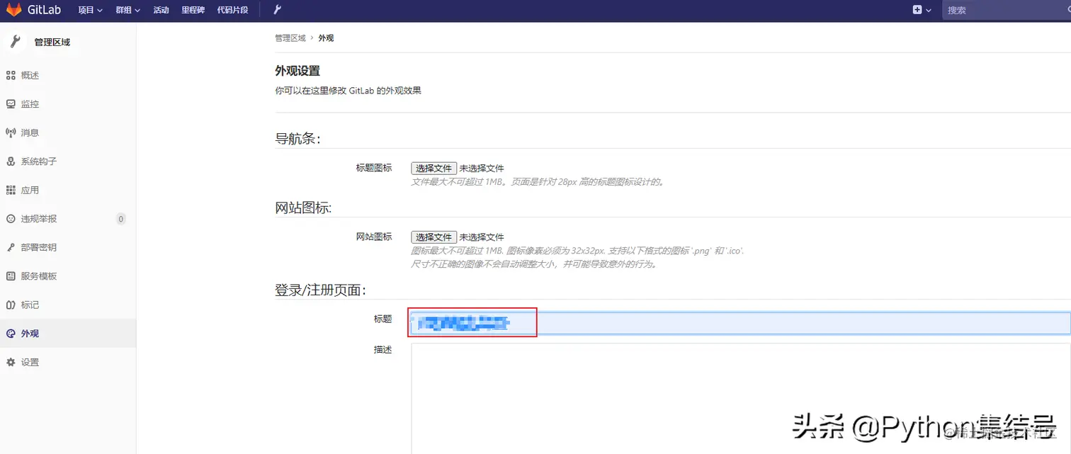
Task: Open the admin wrench icon in top bar
Action: pos(277,10)
